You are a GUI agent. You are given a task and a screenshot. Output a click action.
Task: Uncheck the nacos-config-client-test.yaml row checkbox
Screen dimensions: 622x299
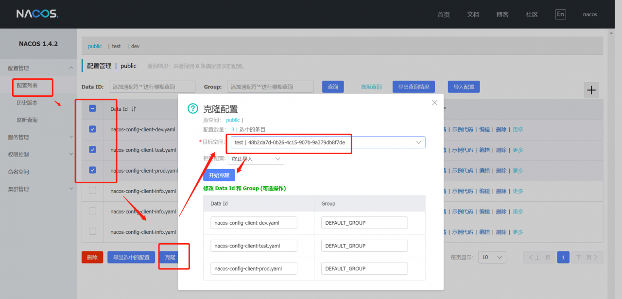(x=92, y=150)
